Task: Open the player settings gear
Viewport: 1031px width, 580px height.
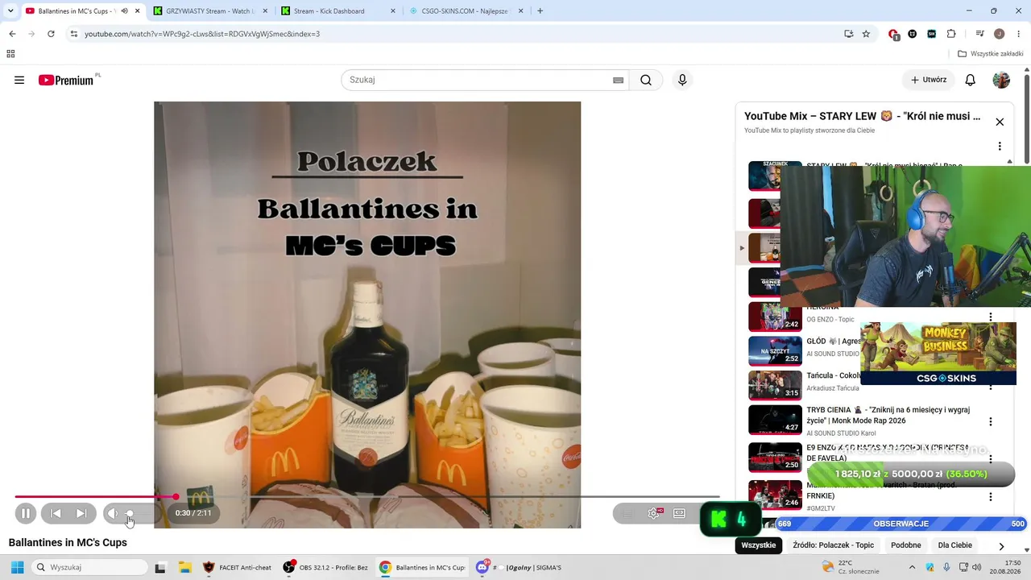Action: point(654,513)
